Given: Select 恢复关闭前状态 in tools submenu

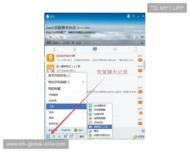Looking at the screenshot, I should pyautogui.click(x=100, y=135).
